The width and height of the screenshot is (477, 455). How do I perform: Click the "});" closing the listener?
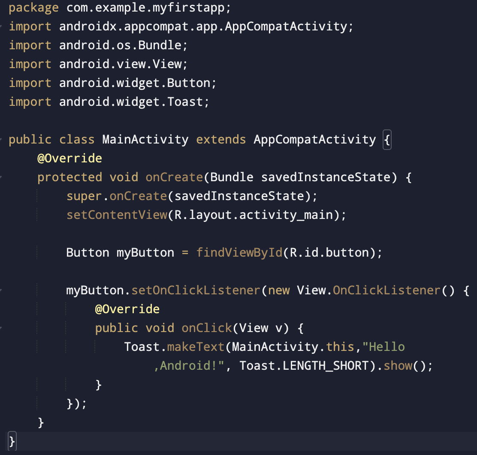pyautogui.click(x=77, y=404)
